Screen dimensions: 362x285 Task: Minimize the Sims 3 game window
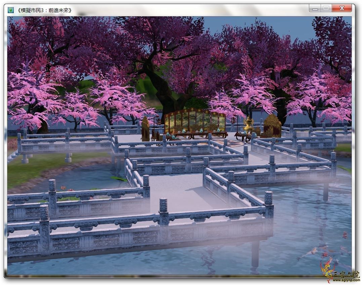(315, 9)
